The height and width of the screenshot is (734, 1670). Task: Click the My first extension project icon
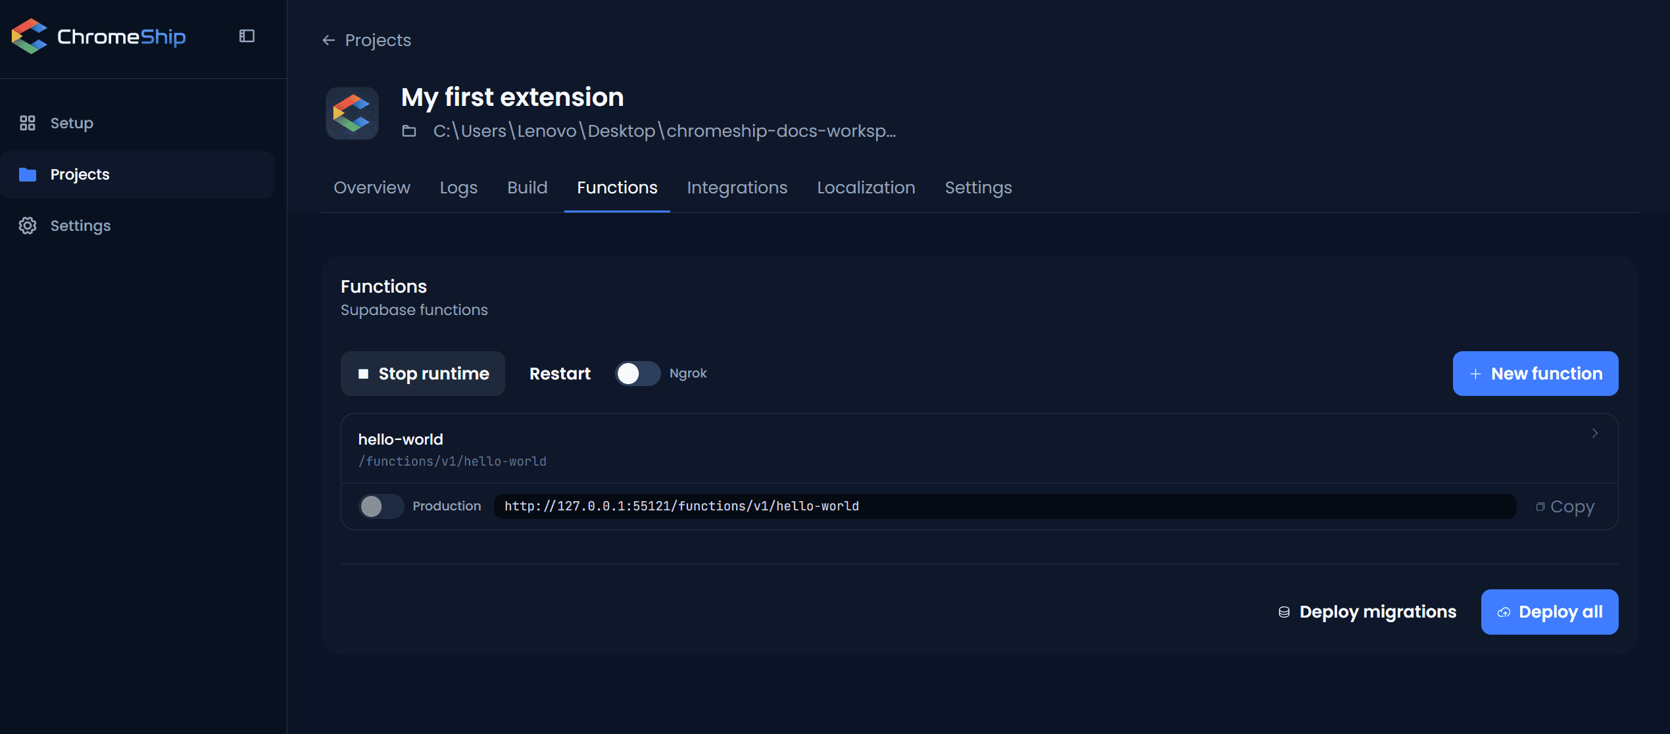352,113
